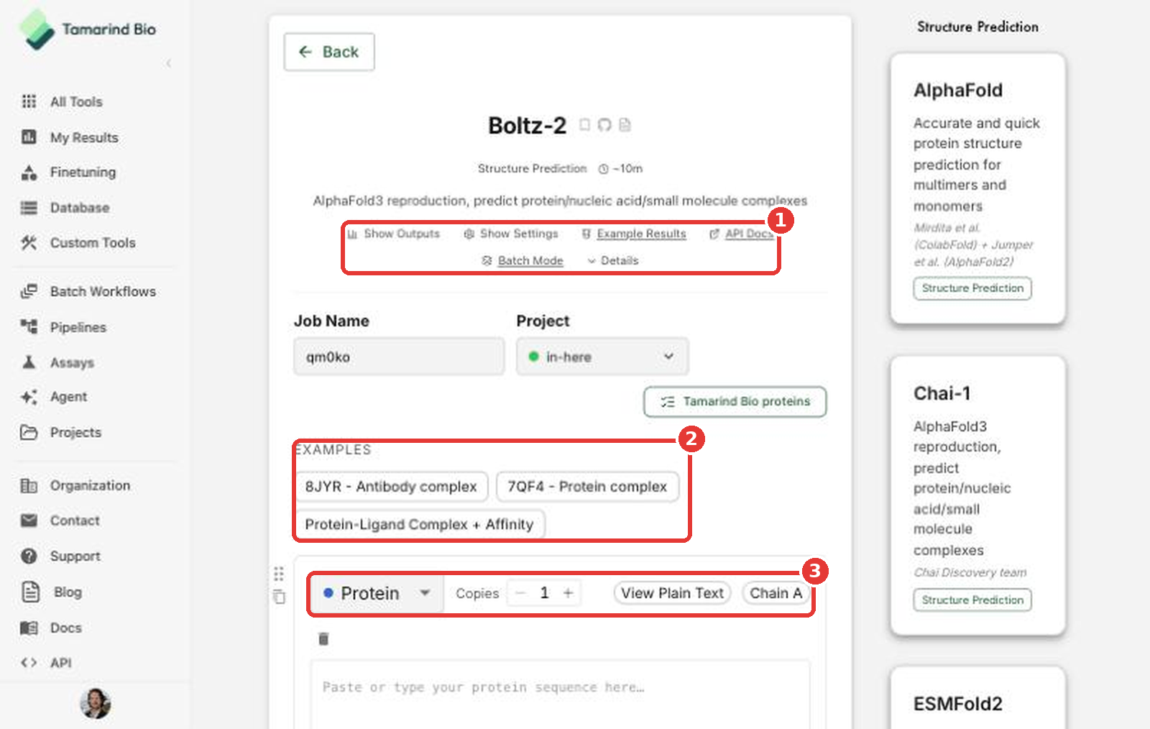Increase Copies with the plus button
1150x729 pixels.
coord(568,593)
